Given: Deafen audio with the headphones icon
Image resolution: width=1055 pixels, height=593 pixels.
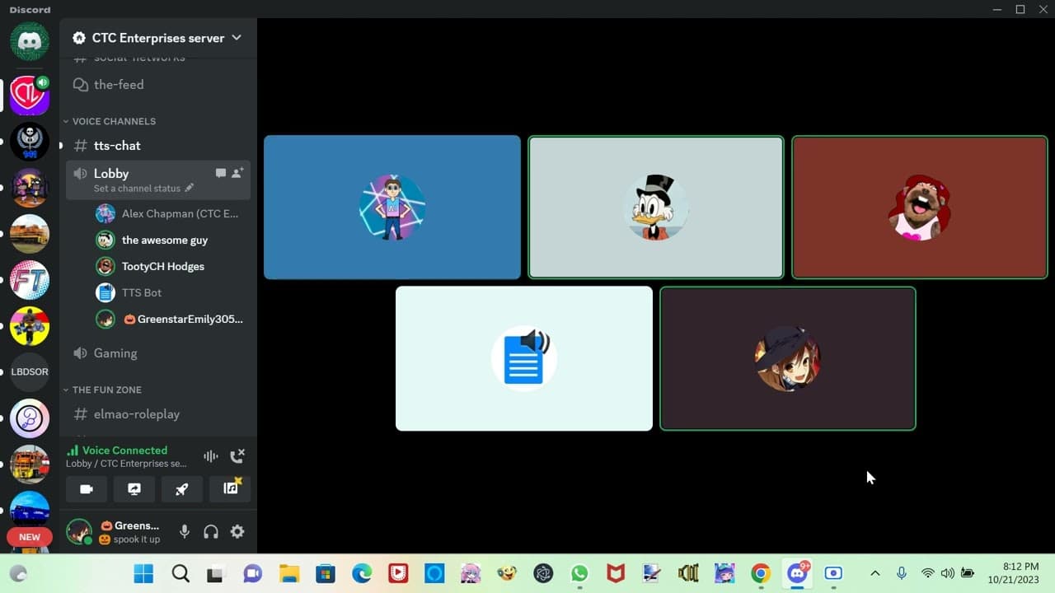Looking at the screenshot, I should click(211, 532).
